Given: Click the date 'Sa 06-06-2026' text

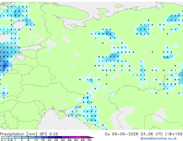Looking at the screenshot, I should pyautogui.click(x=122, y=134).
